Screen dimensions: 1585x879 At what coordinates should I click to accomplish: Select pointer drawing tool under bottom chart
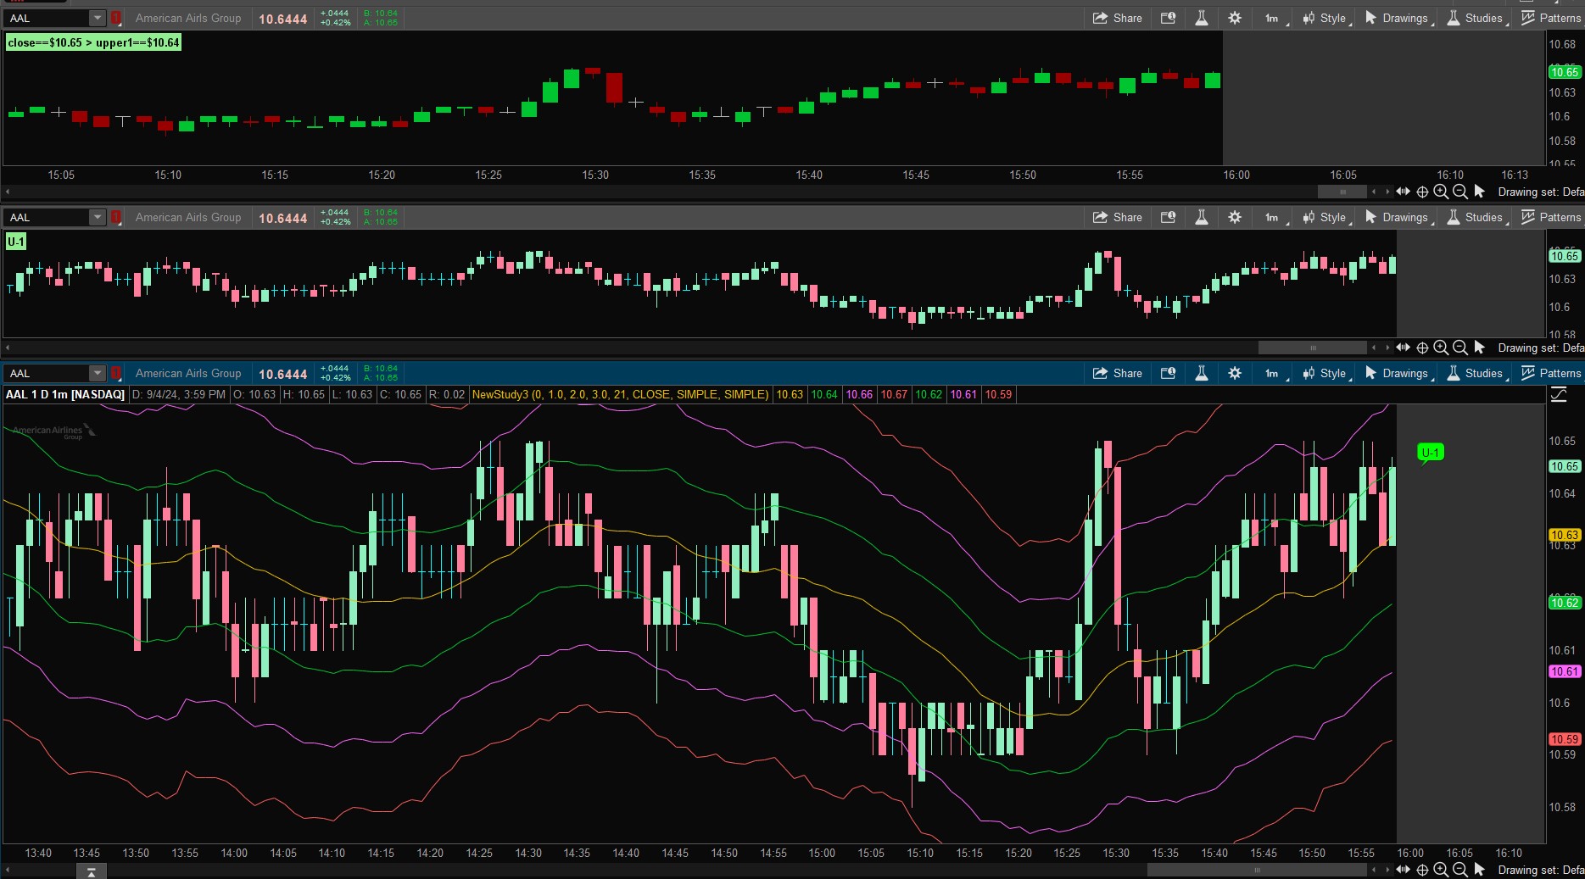point(1480,870)
